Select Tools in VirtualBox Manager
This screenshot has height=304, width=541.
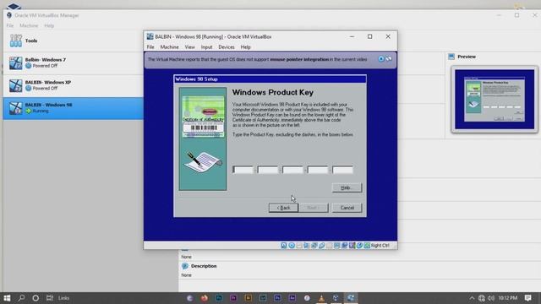[74, 41]
